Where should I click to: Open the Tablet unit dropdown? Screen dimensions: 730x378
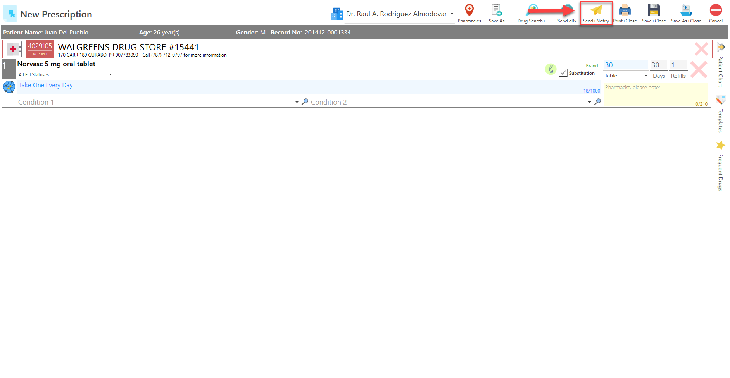point(626,76)
